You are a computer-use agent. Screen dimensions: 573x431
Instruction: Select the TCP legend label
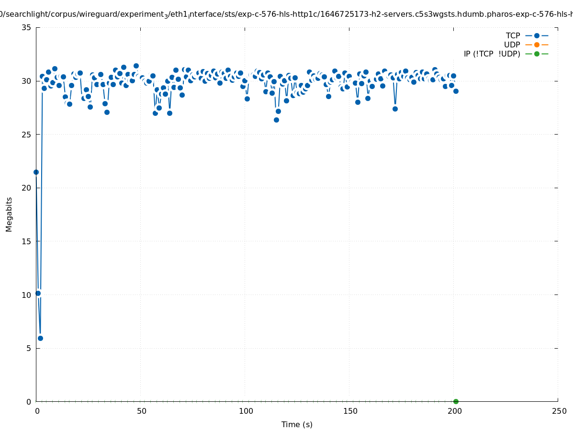pyautogui.click(x=513, y=35)
